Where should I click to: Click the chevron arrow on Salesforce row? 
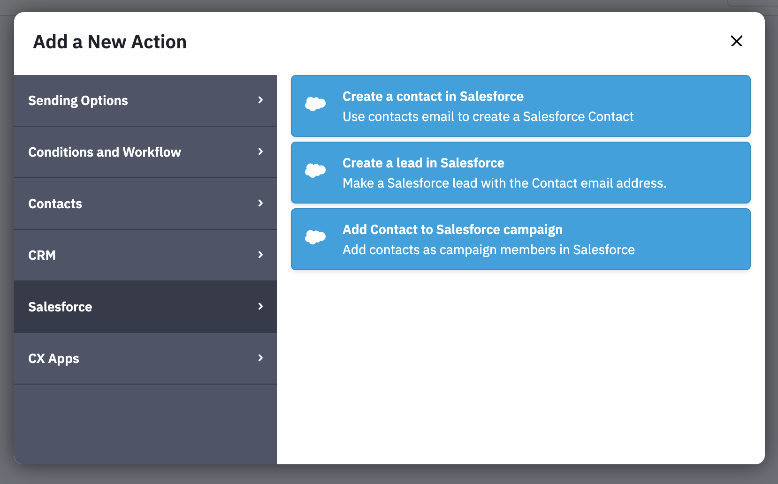260,306
